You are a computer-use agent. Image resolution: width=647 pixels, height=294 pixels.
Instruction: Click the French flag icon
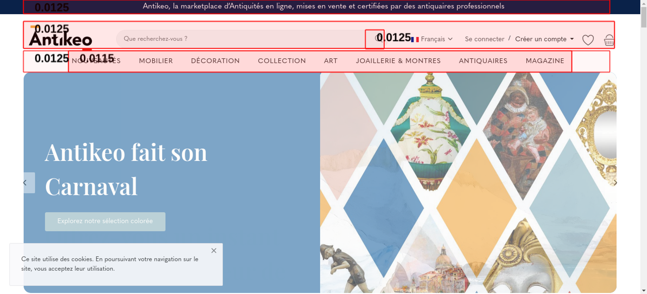click(x=415, y=39)
